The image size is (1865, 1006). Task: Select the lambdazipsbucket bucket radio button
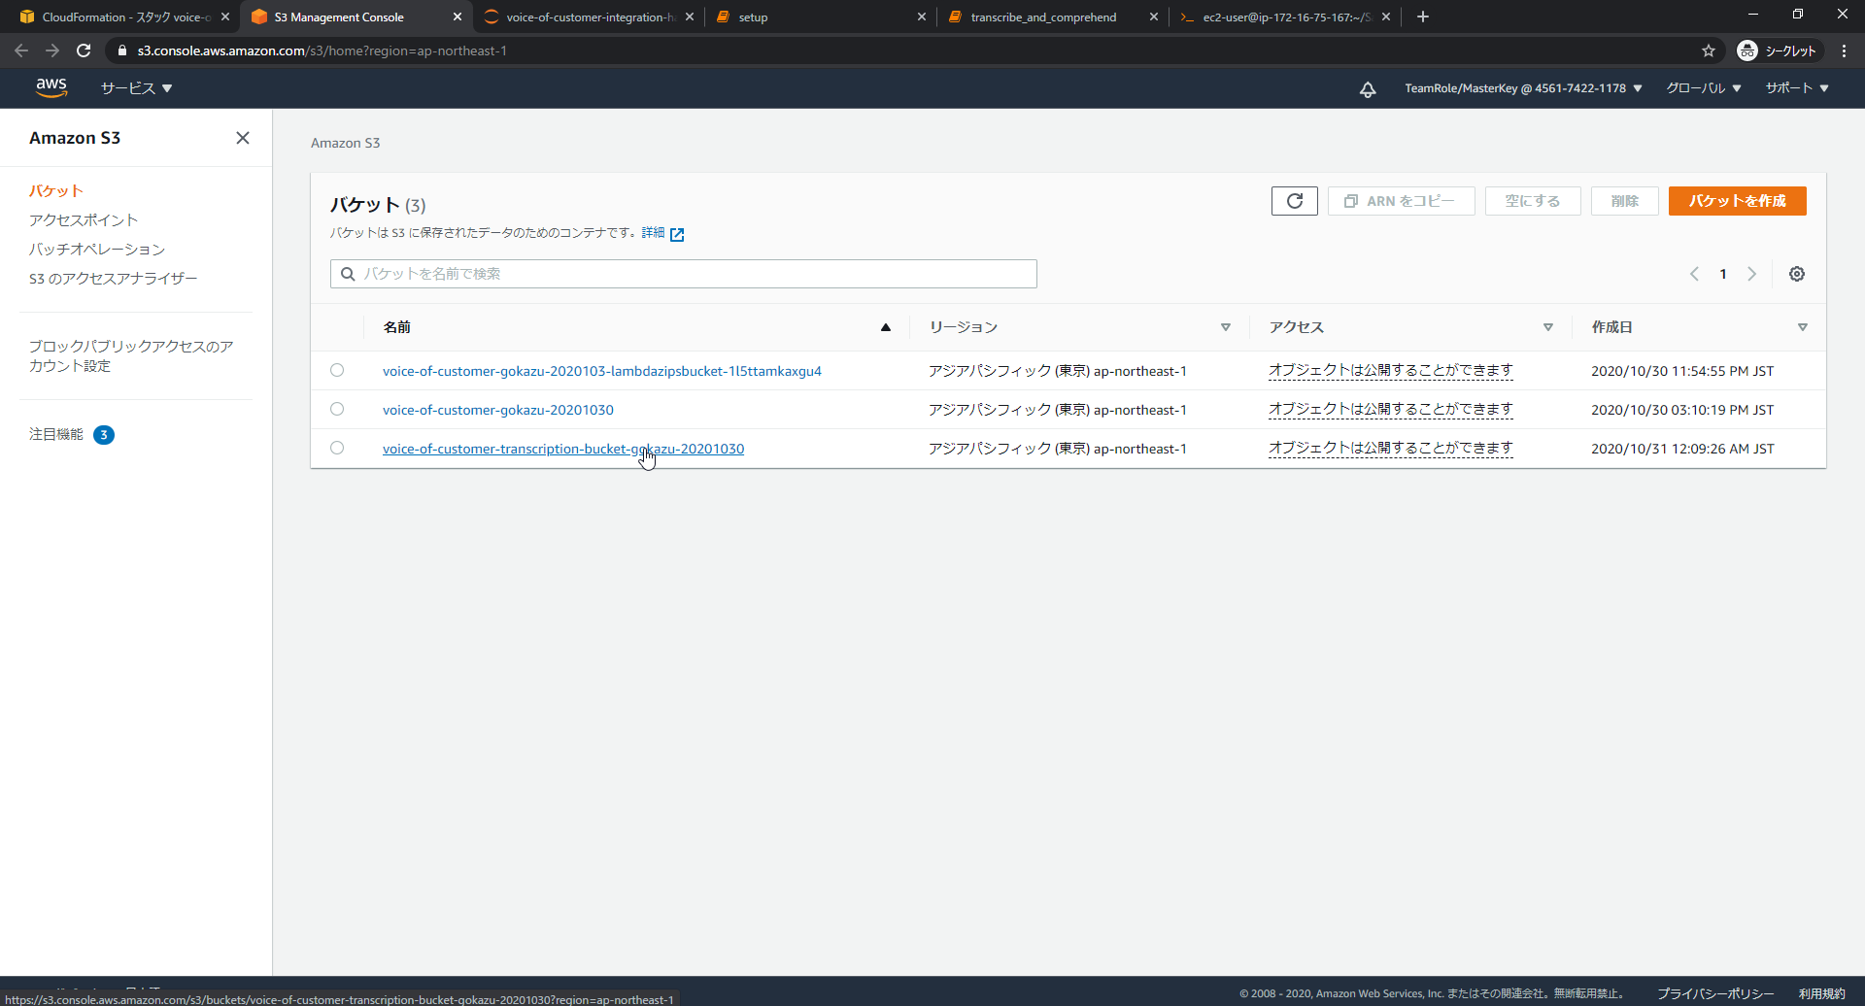(337, 370)
